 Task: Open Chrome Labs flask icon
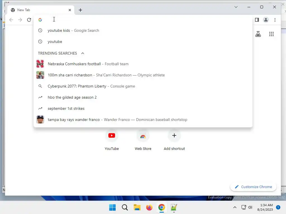tap(258, 34)
